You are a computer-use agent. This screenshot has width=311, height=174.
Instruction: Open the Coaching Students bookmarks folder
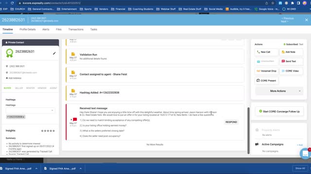[140, 9]
